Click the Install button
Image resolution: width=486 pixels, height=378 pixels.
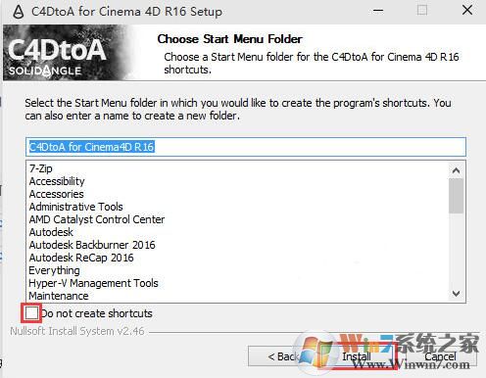pos(357,356)
